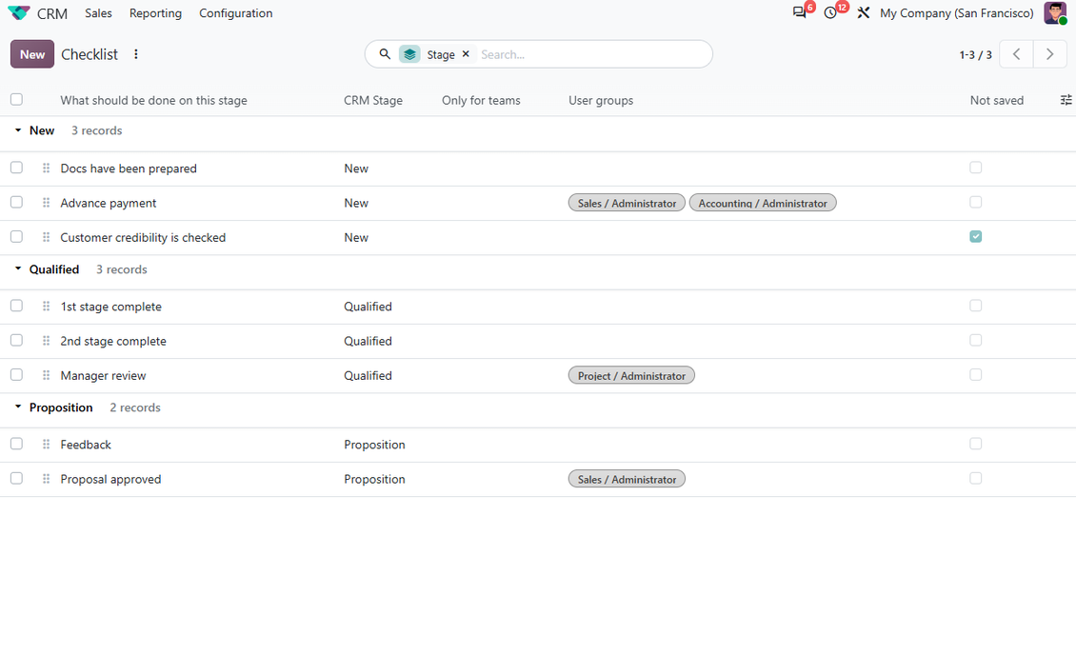
Task: Open Checklist actions three-dot menu
Action: click(136, 54)
